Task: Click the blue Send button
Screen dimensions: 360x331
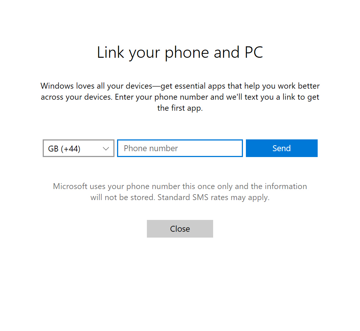Action: click(x=282, y=148)
